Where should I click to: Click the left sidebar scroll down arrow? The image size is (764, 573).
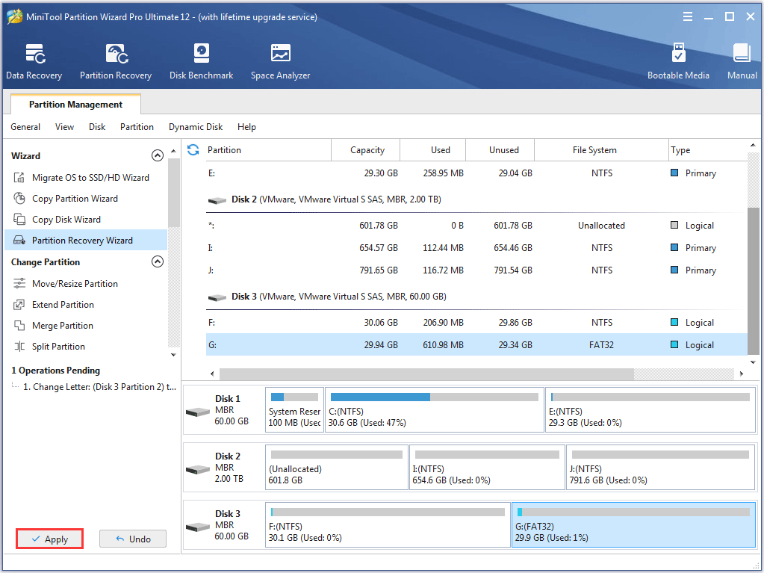pos(173,355)
